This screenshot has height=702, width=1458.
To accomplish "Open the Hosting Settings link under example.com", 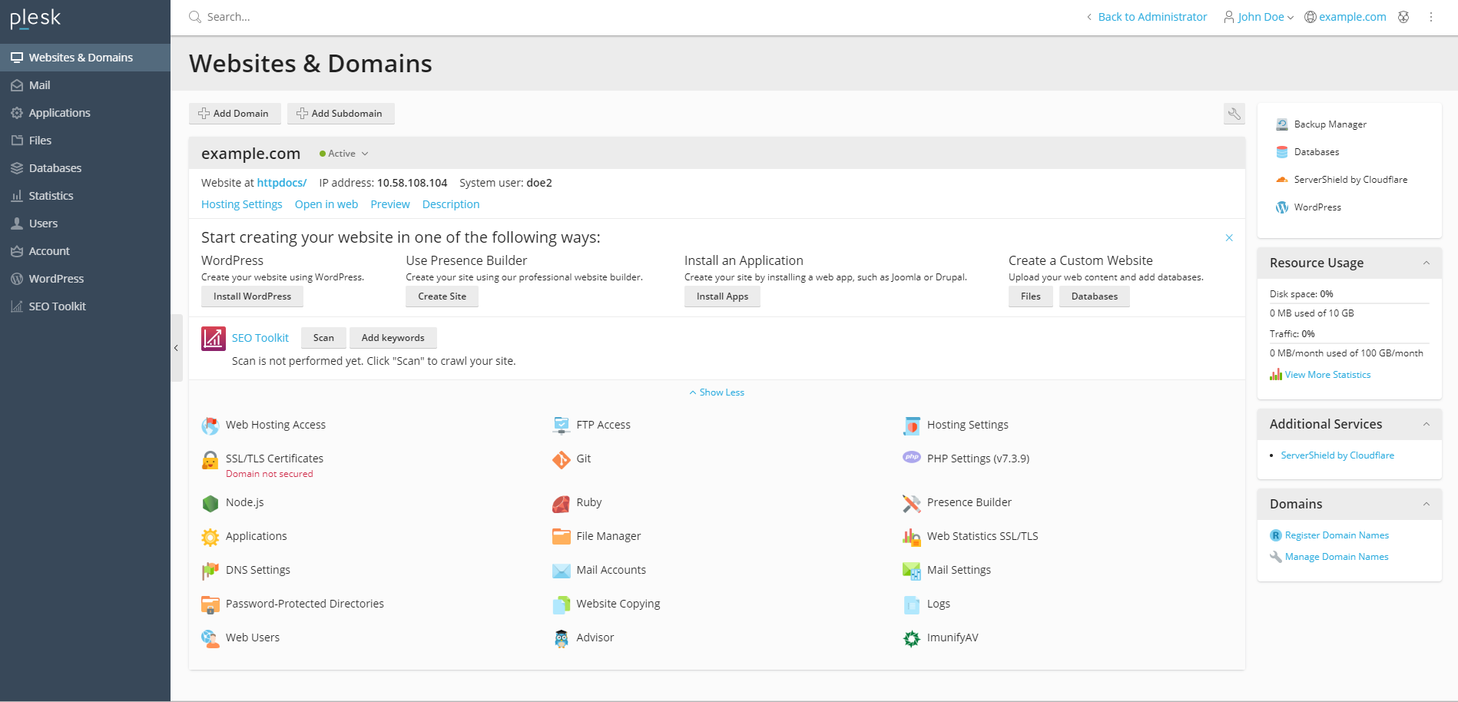I will tap(241, 204).
